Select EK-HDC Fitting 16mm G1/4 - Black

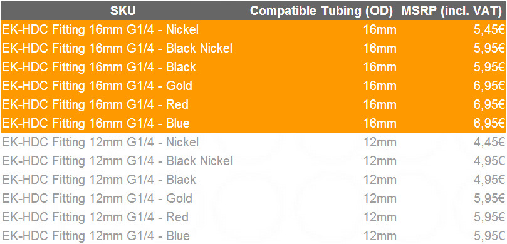(x=253, y=67)
